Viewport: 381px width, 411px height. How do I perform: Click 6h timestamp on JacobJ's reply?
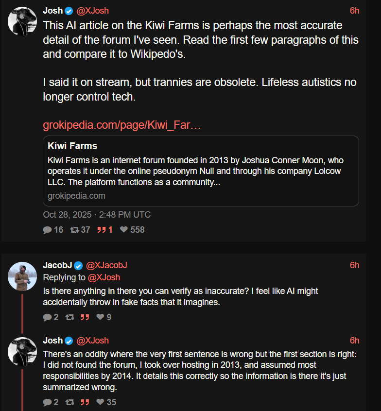point(354,265)
